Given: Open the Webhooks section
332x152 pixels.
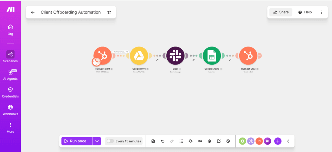Looking at the screenshot, I should click(x=10, y=110).
